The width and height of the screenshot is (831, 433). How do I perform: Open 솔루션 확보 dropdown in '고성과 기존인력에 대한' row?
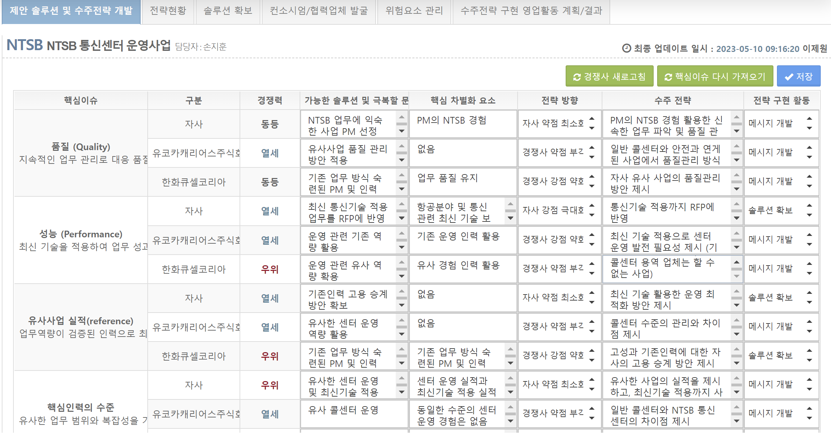(x=782, y=356)
